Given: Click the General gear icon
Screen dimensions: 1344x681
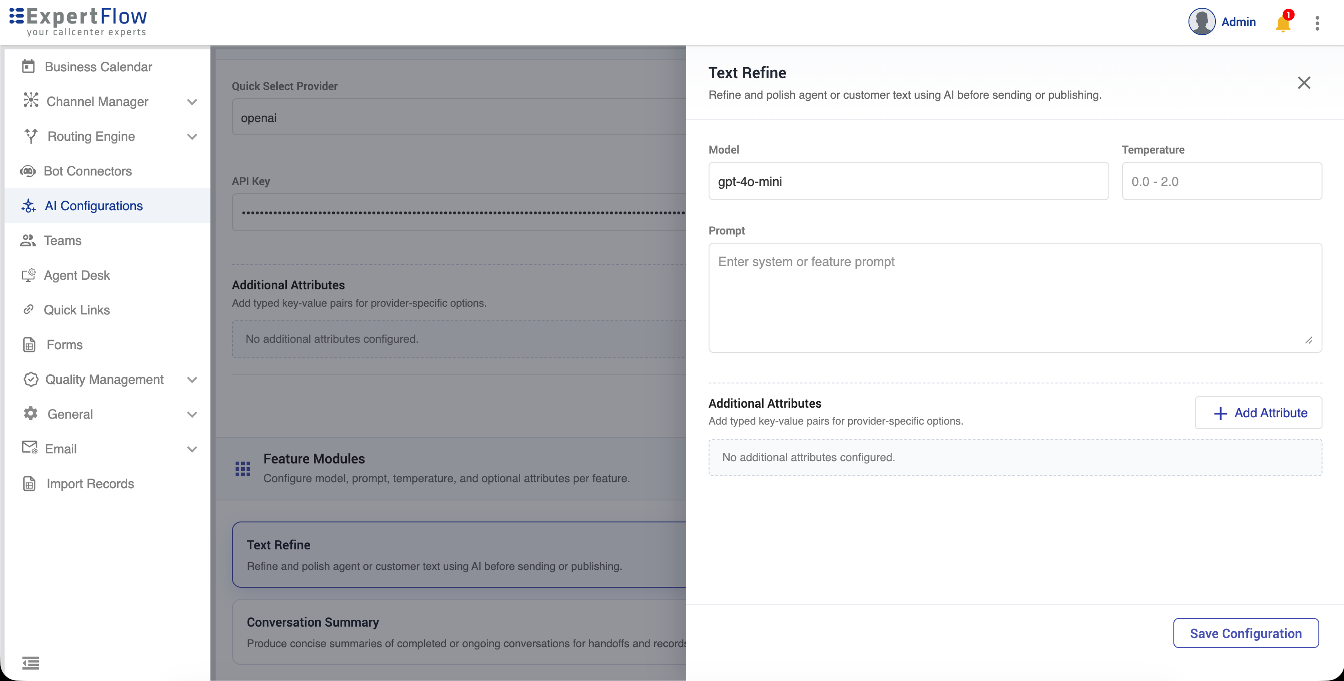Looking at the screenshot, I should pos(31,414).
